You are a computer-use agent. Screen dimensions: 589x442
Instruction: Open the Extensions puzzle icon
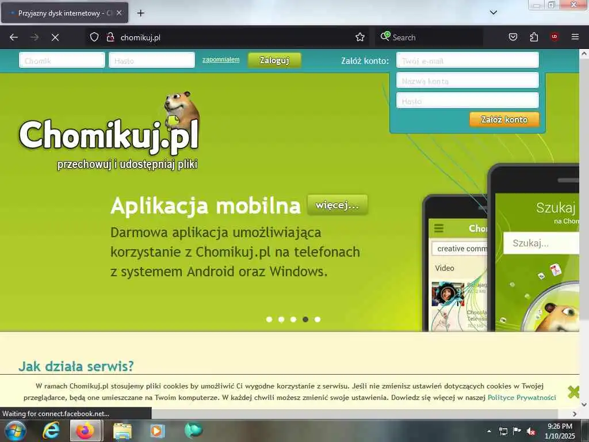[534, 37]
